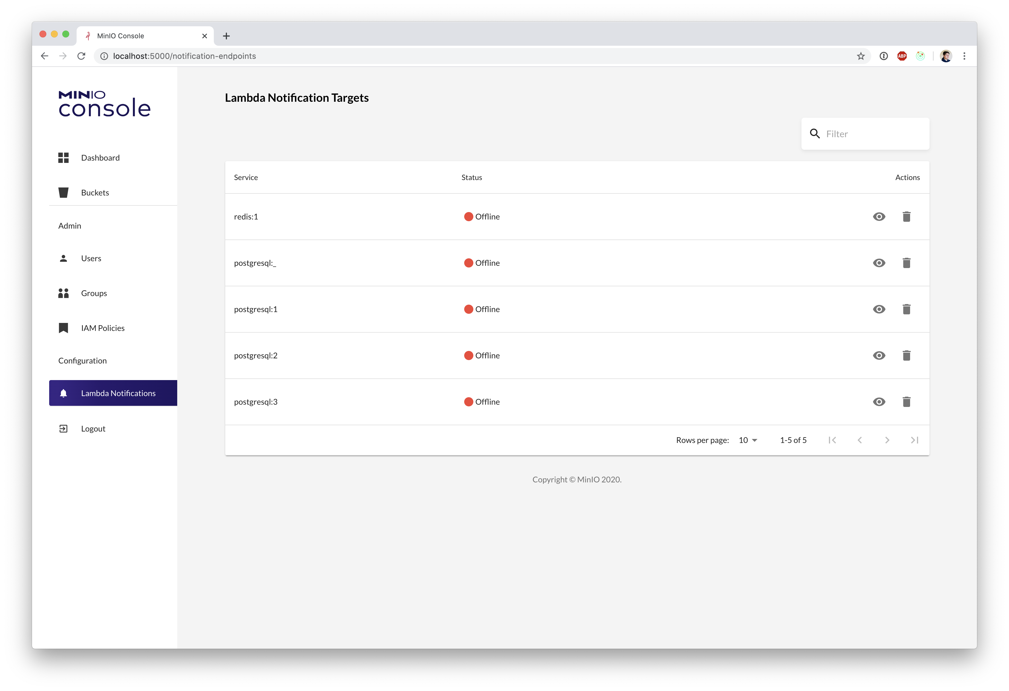Open rows per page dropdown
Image resolution: width=1009 pixels, height=691 pixels.
[x=748, y=440]
